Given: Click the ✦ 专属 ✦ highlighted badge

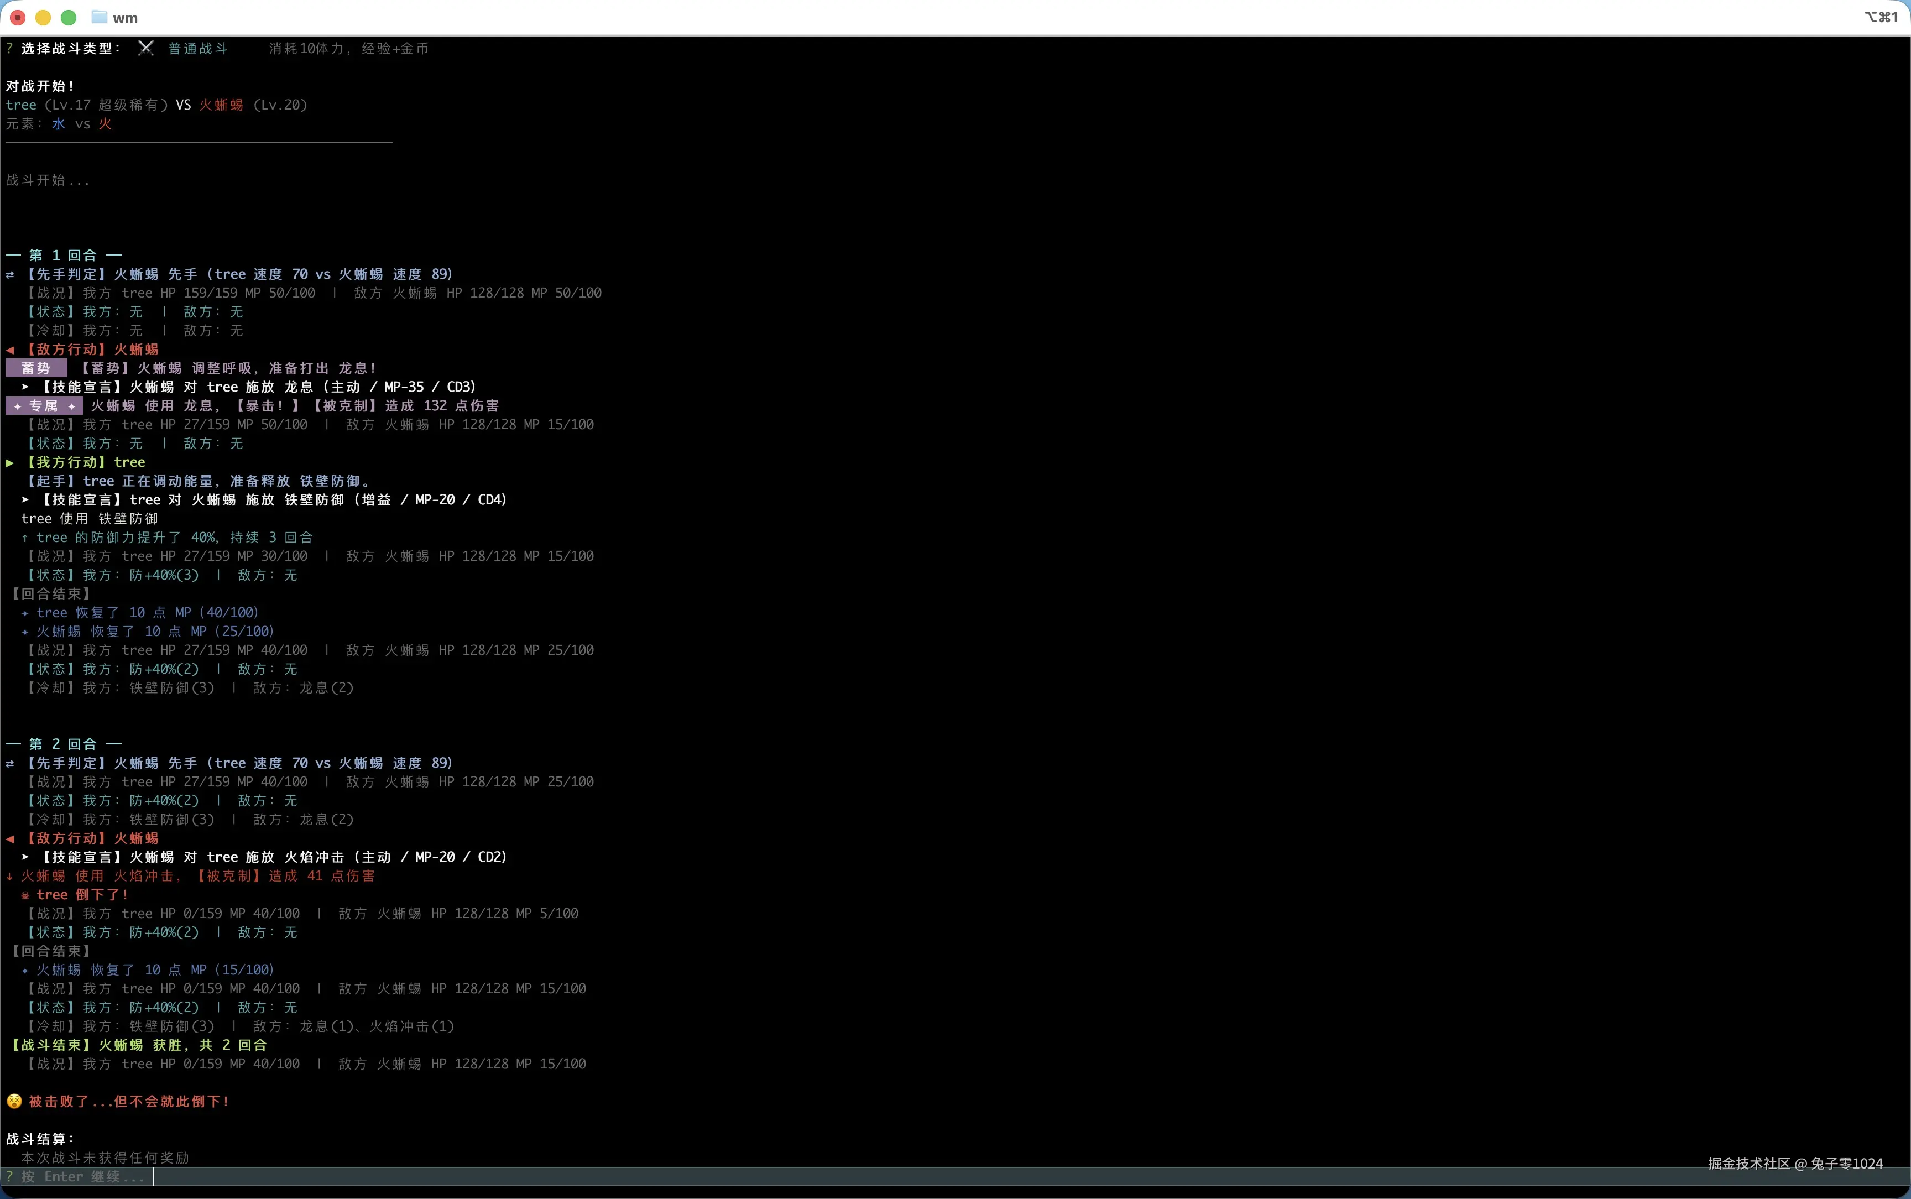Looking at the screenshot, I should (44, 406).
